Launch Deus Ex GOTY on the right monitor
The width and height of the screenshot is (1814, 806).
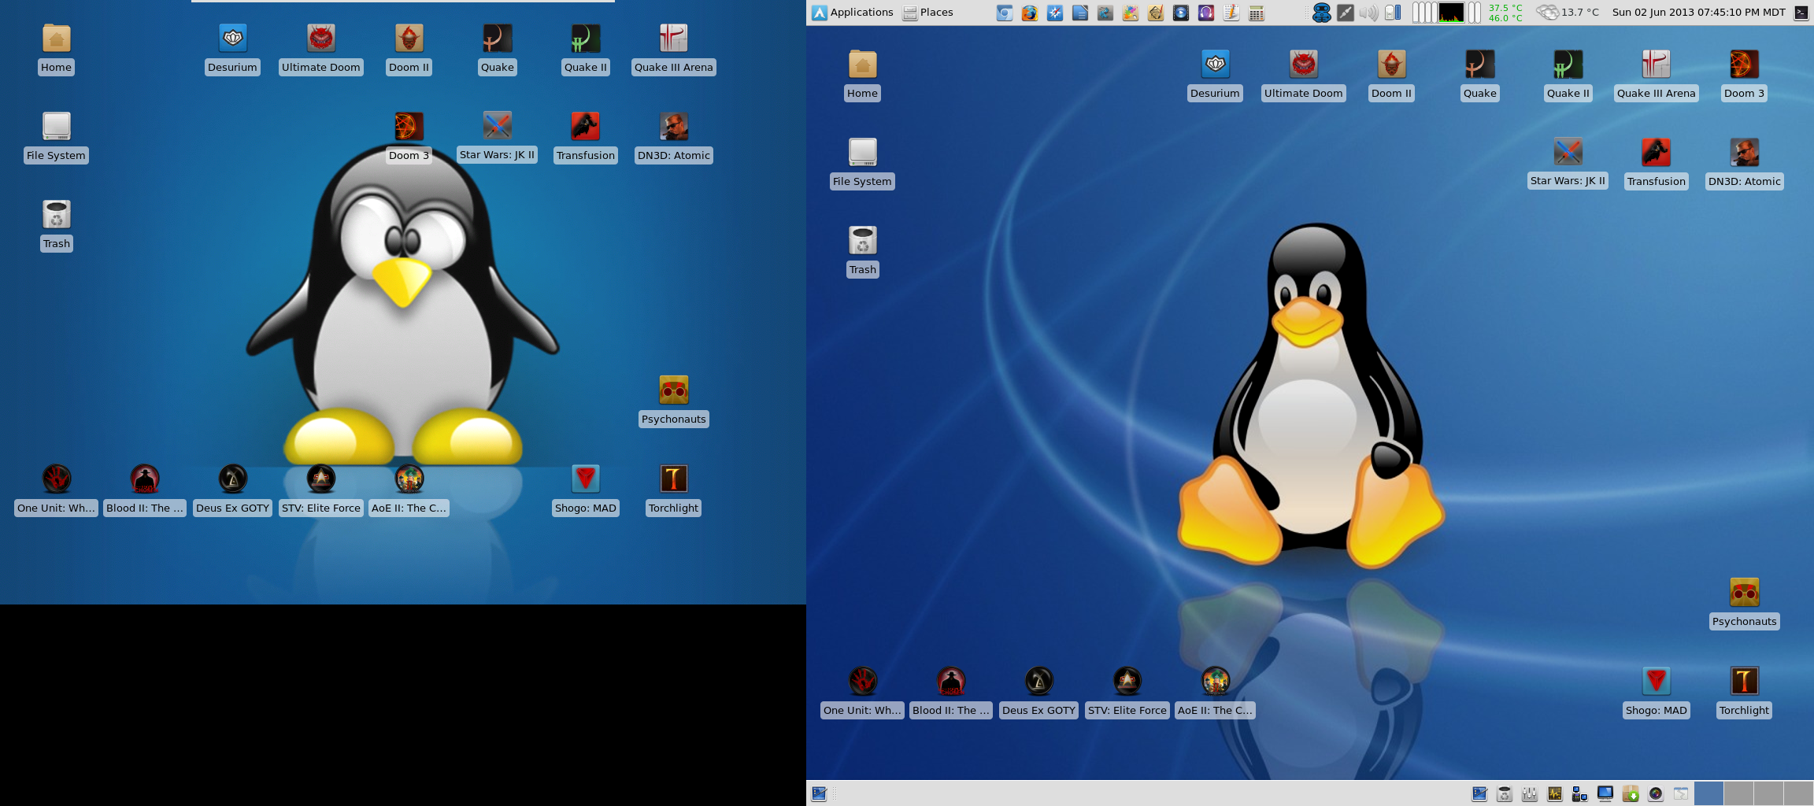(1039, 693)
